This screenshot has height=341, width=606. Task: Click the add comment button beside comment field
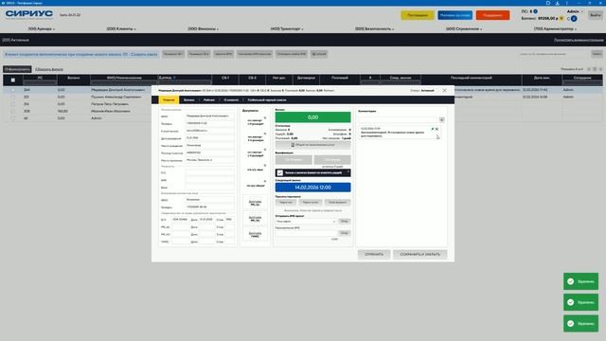tap(442, 120)
